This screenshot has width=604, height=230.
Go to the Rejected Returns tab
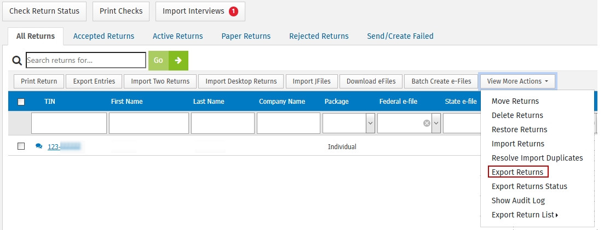point(319,36)
